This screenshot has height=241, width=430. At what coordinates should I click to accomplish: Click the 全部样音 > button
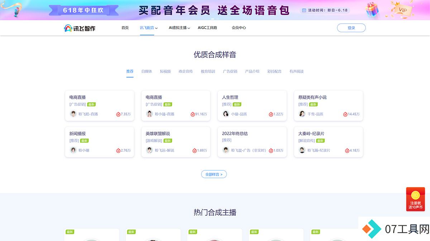[214, 174]
